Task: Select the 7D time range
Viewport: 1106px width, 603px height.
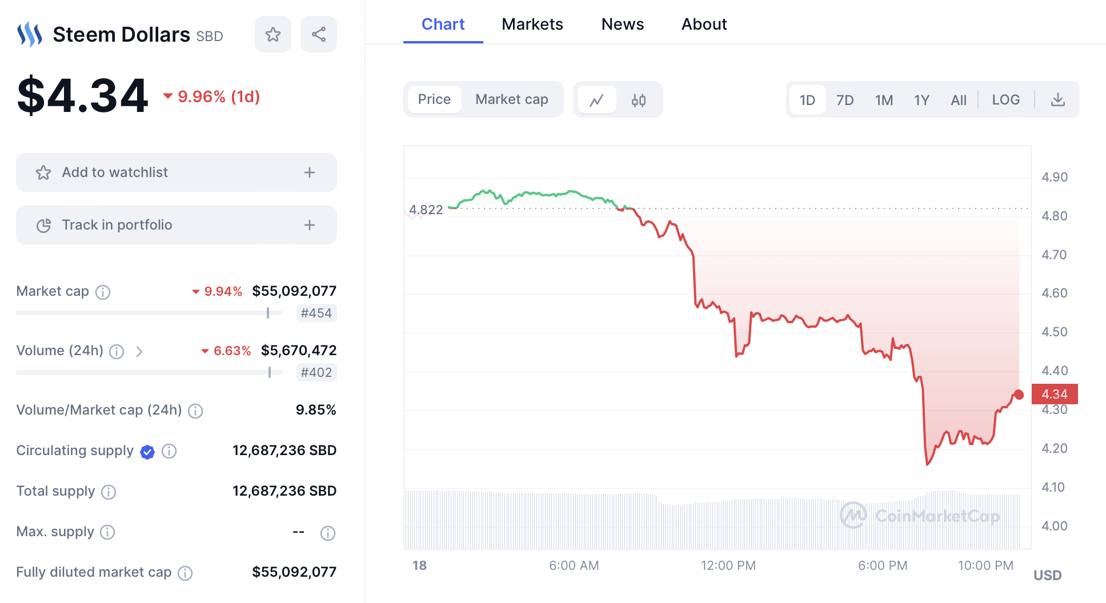Action: click(844, 100)
